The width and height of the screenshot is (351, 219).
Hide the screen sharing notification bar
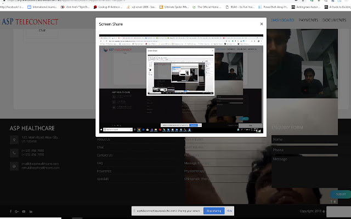229,211
